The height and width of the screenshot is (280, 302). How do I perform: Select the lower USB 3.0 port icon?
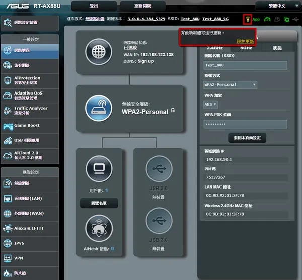(x=159, y=221)
